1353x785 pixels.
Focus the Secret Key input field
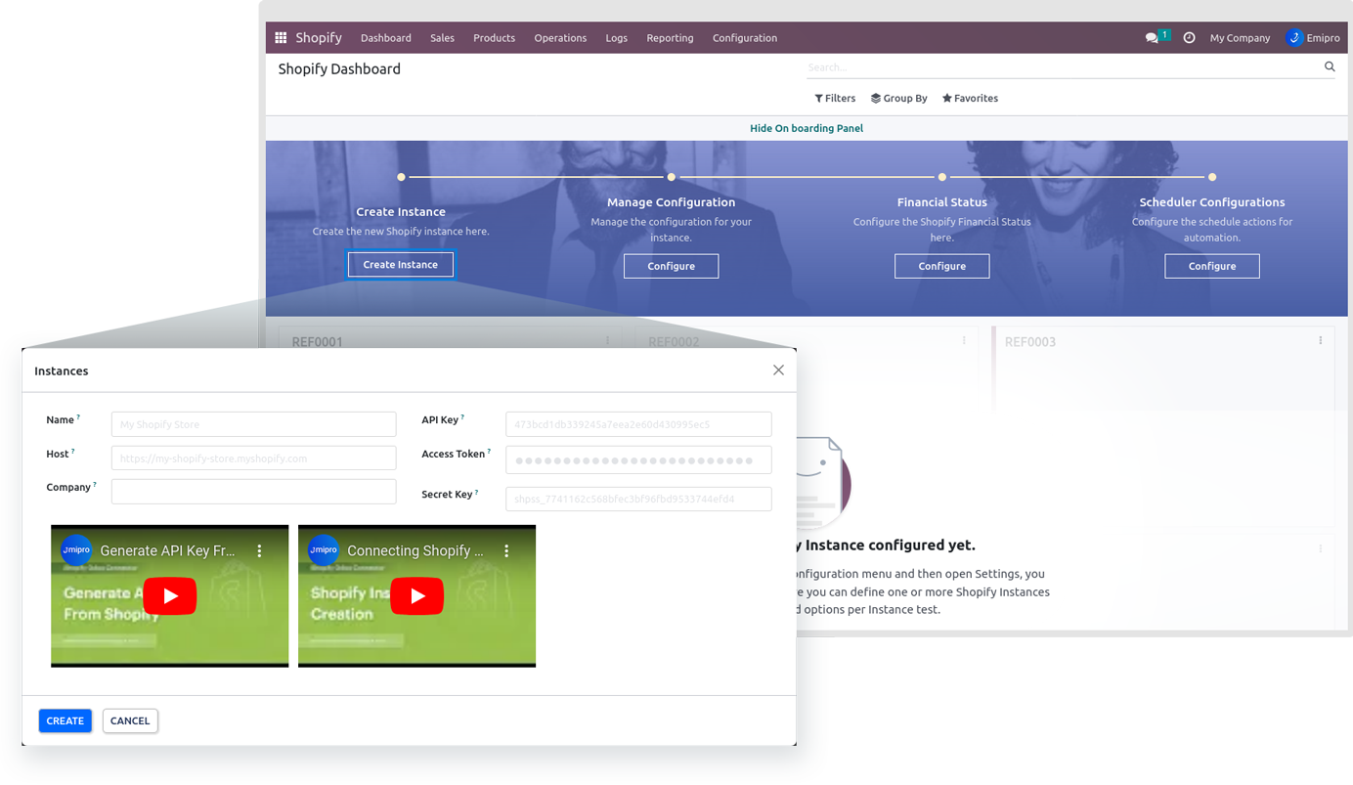click(638, 499)
